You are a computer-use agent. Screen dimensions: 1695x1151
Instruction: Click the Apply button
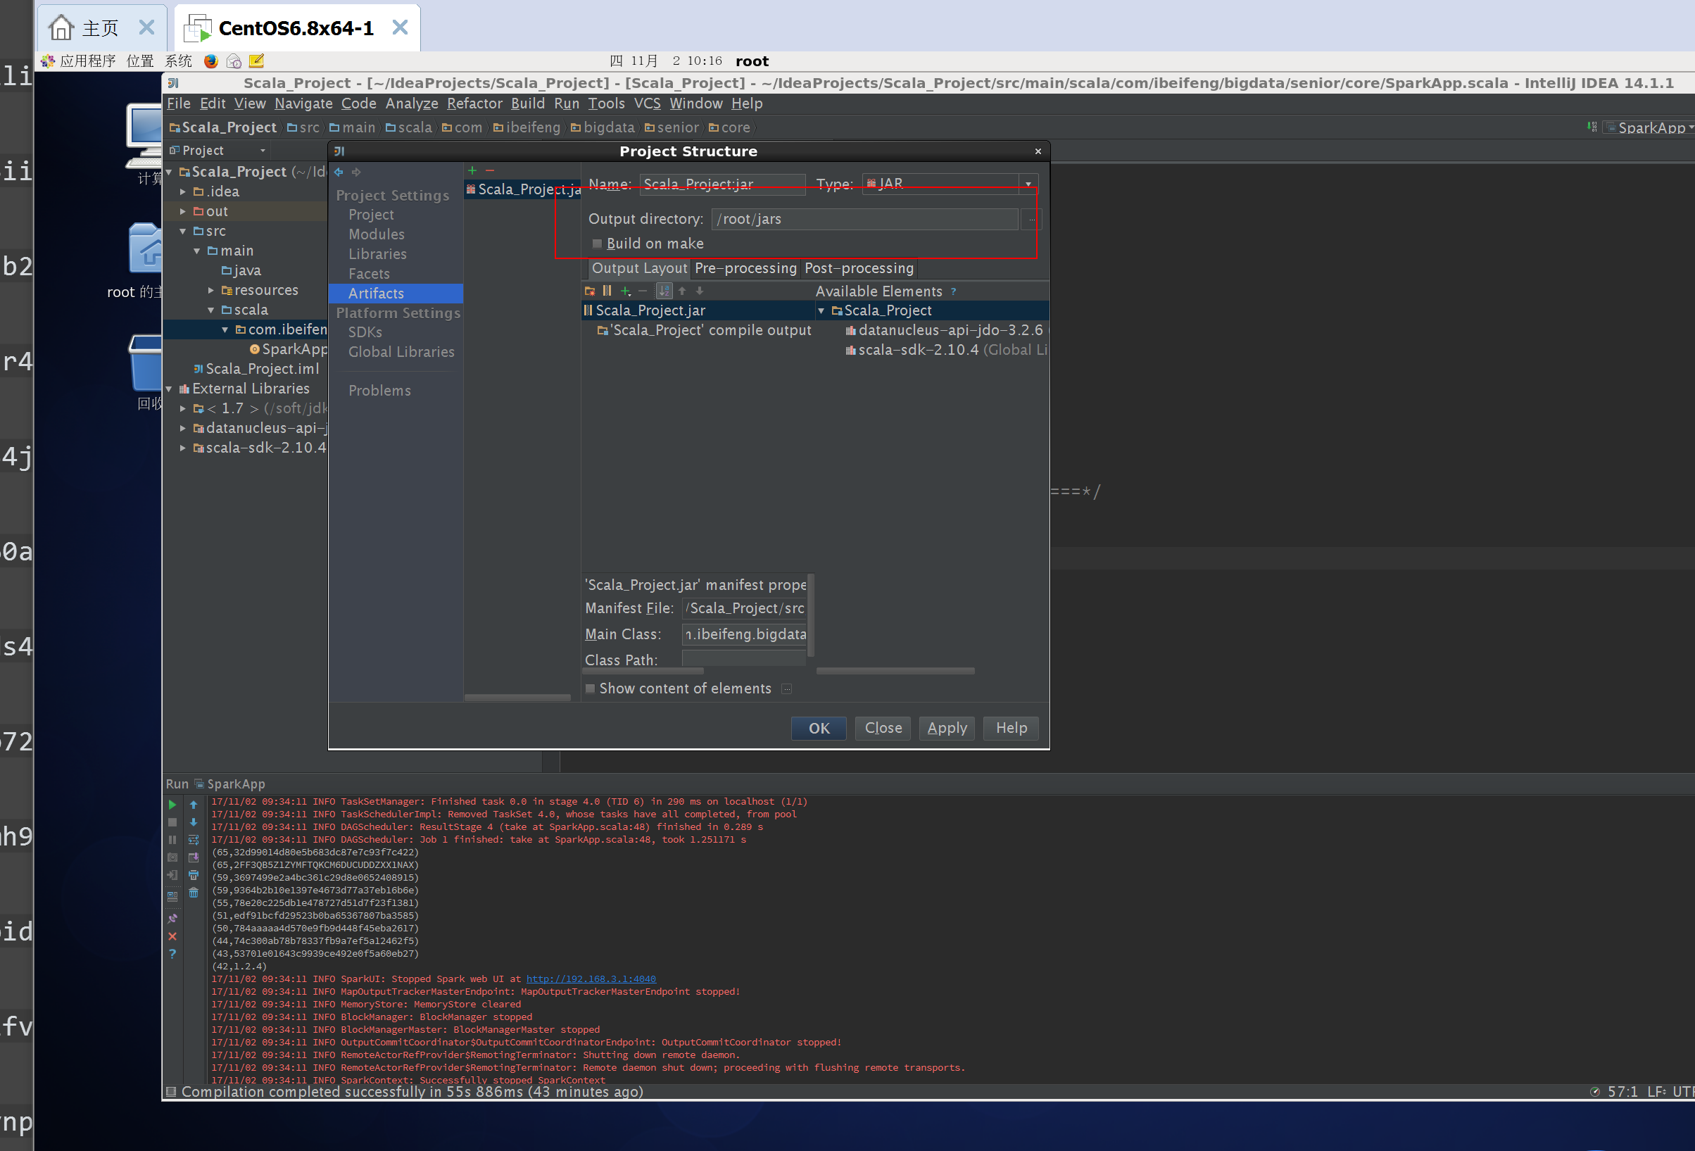(947, 728)
